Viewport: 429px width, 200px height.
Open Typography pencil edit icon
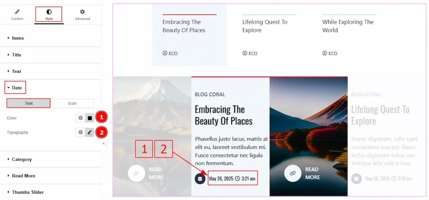point(90,132)
